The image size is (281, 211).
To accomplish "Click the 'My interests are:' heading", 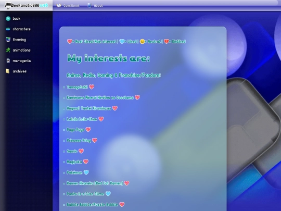I will point(109,58).
